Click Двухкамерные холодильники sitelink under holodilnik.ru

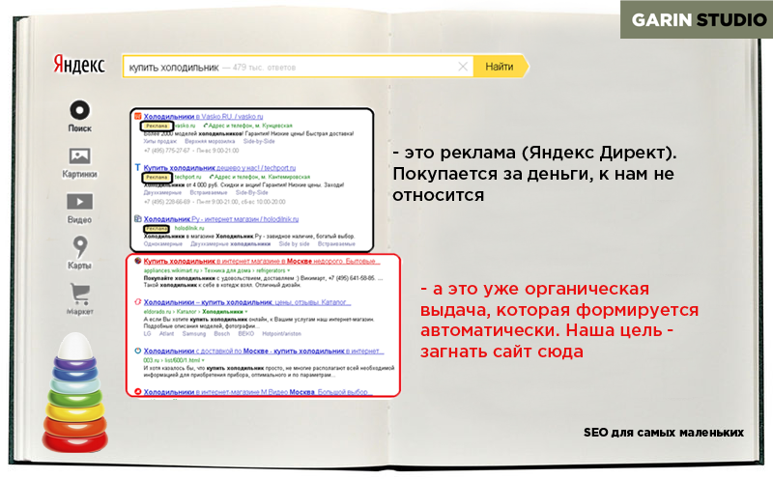[x=230, y=244]
